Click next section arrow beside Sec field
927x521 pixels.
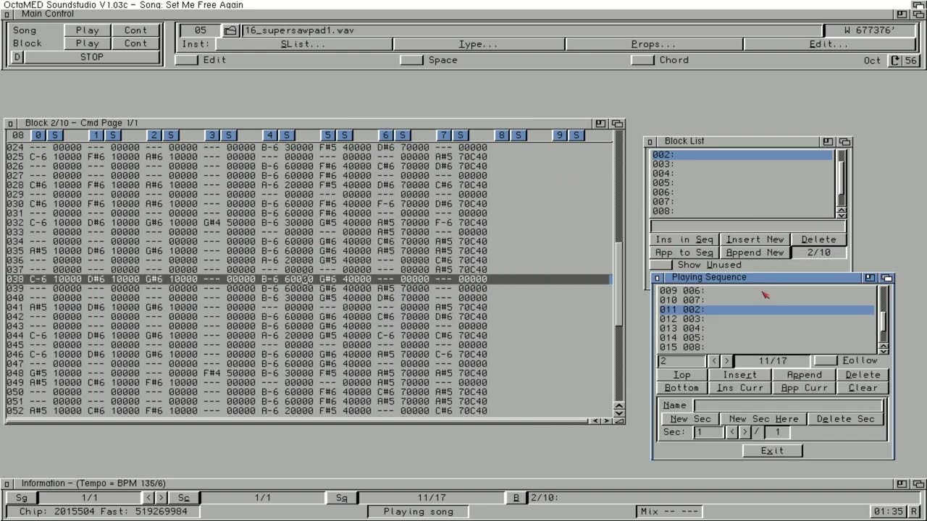(744, 432)
